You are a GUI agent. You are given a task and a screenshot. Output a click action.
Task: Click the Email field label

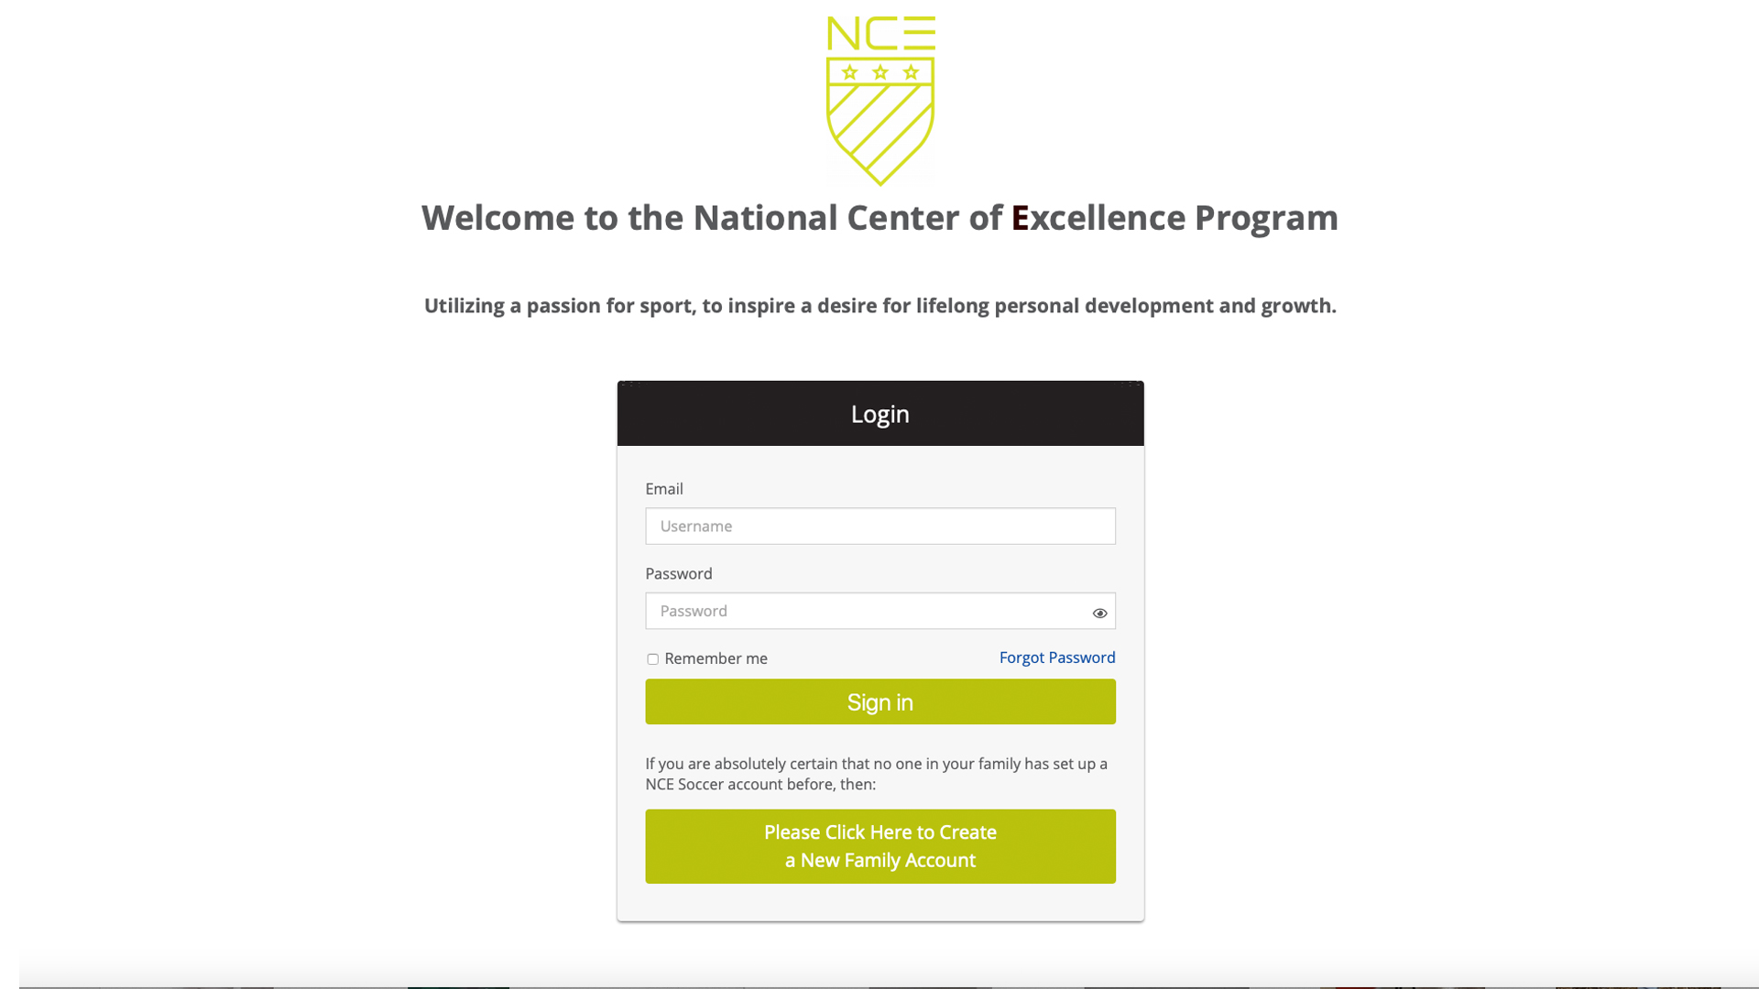pyautogui.click(x=664, y=489)
